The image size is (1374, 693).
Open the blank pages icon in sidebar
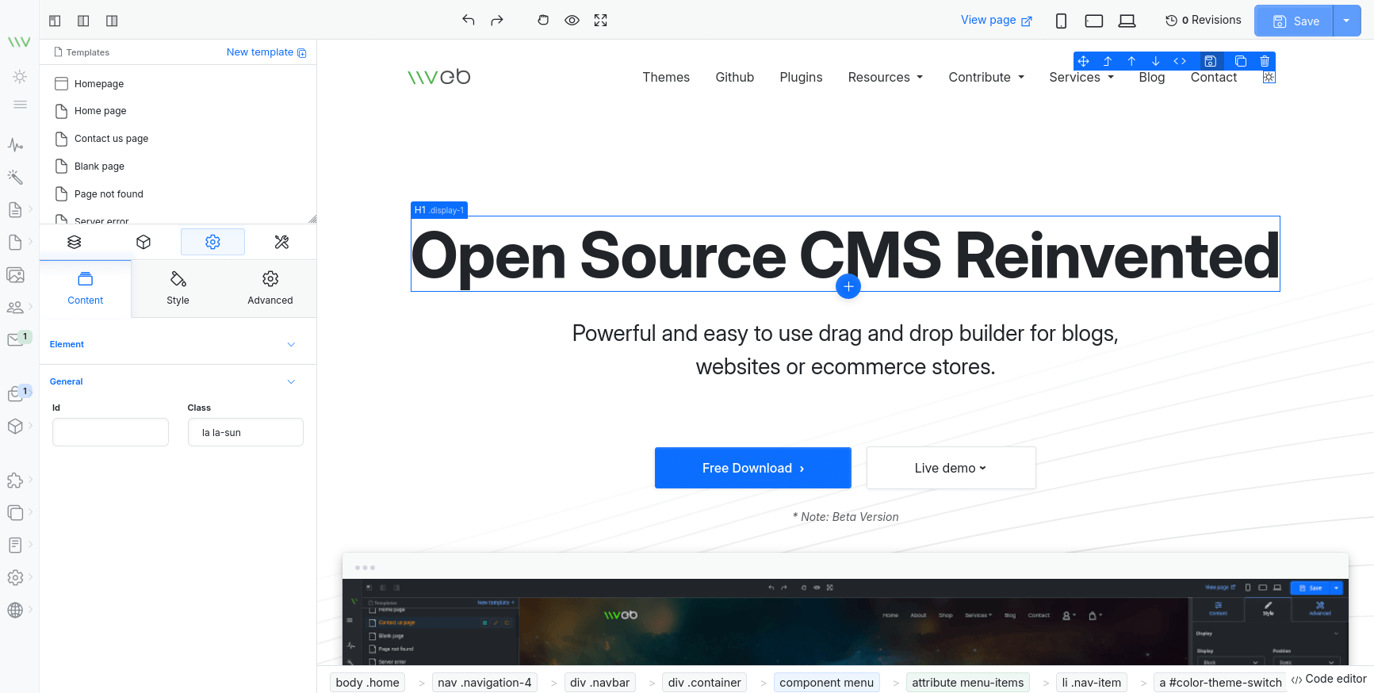tap(15, 242)
